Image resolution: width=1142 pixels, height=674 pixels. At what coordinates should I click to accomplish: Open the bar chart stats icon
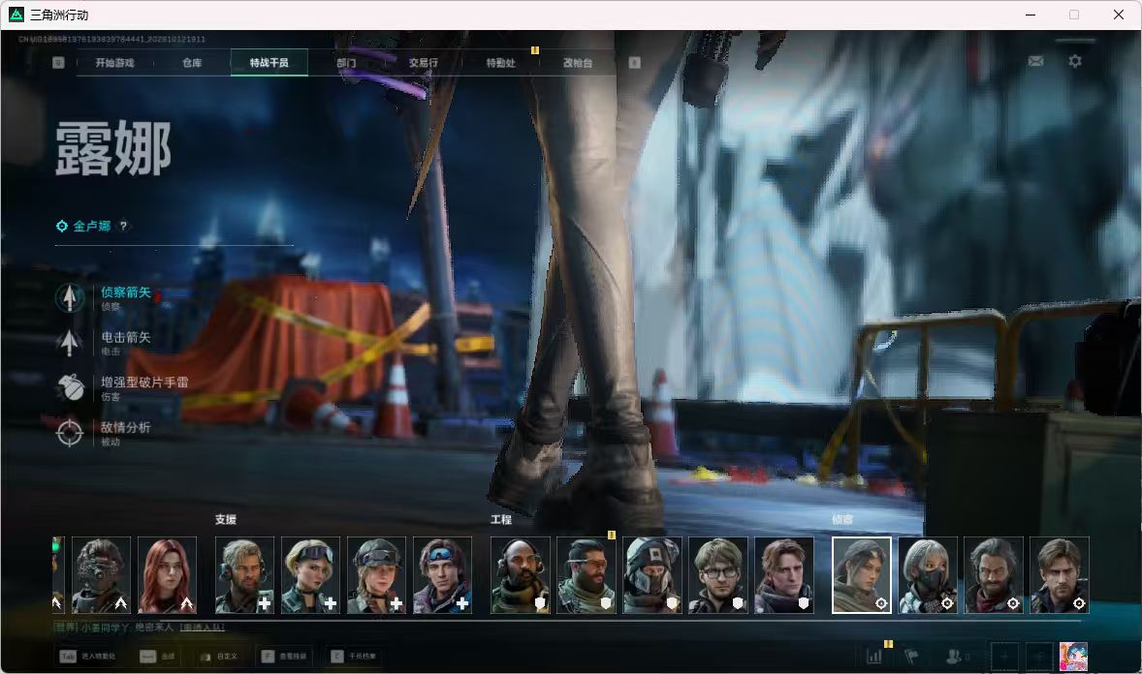pyautogui.click(x=874, y=657)
